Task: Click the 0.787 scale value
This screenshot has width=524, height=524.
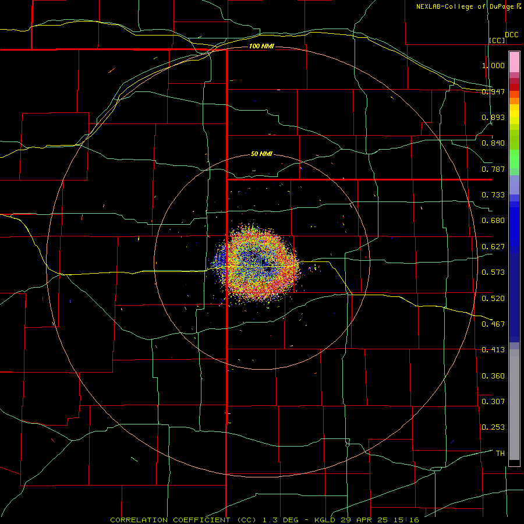Action: [x=493, y=169]
